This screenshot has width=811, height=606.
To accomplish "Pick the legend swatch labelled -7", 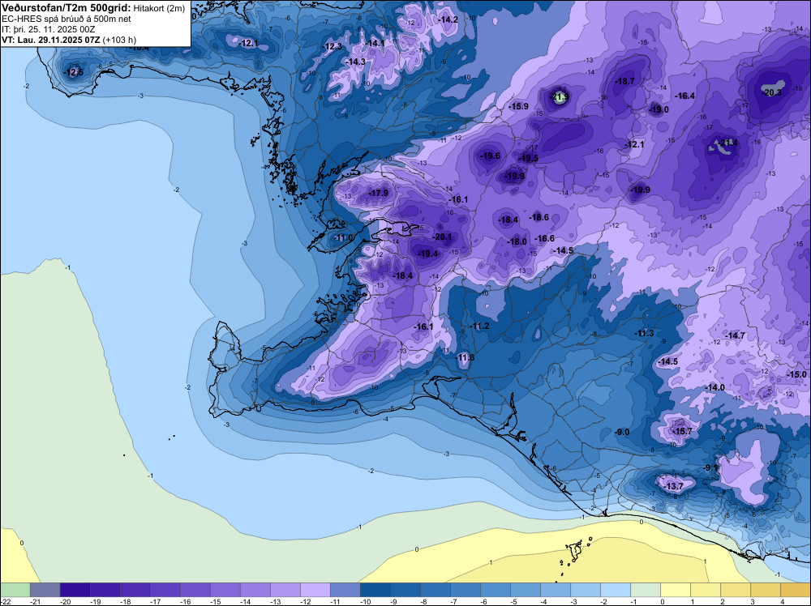I will 465,590.
